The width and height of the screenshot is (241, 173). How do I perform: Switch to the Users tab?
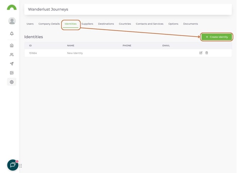point(30,24)
